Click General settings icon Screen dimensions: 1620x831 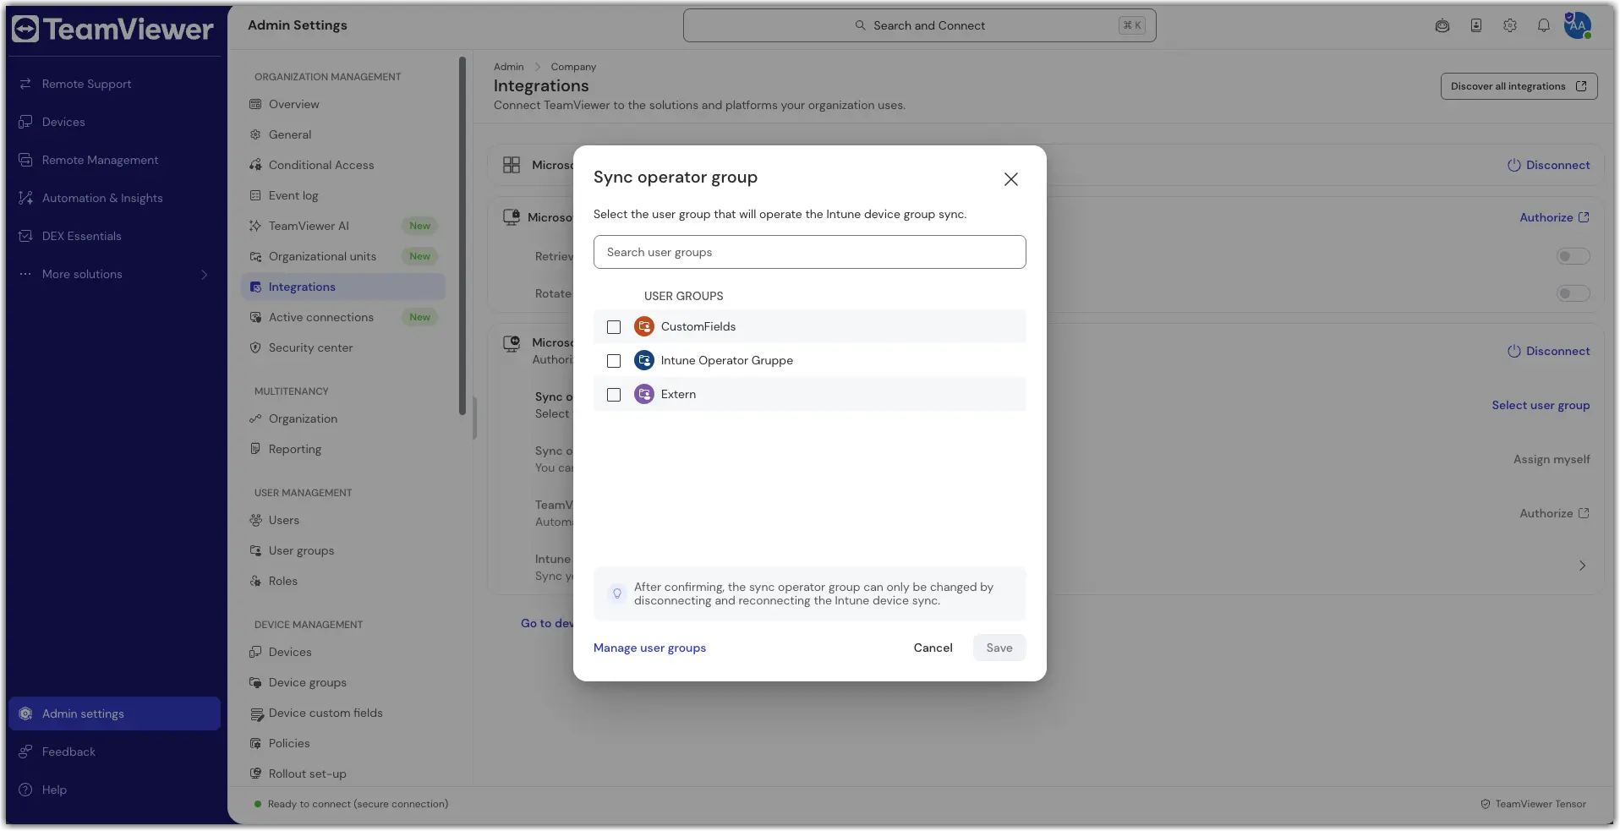[255, 134]
